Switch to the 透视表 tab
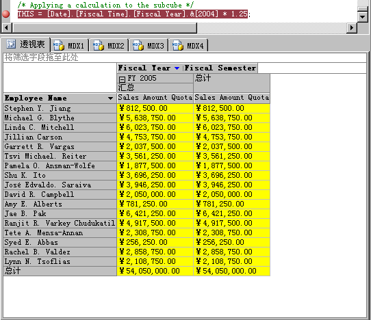The height and width of the screenshot is (320, 371). [x=25, y=44]
